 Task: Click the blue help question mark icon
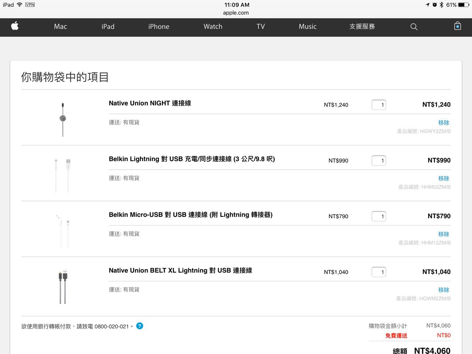pos(139,326)
